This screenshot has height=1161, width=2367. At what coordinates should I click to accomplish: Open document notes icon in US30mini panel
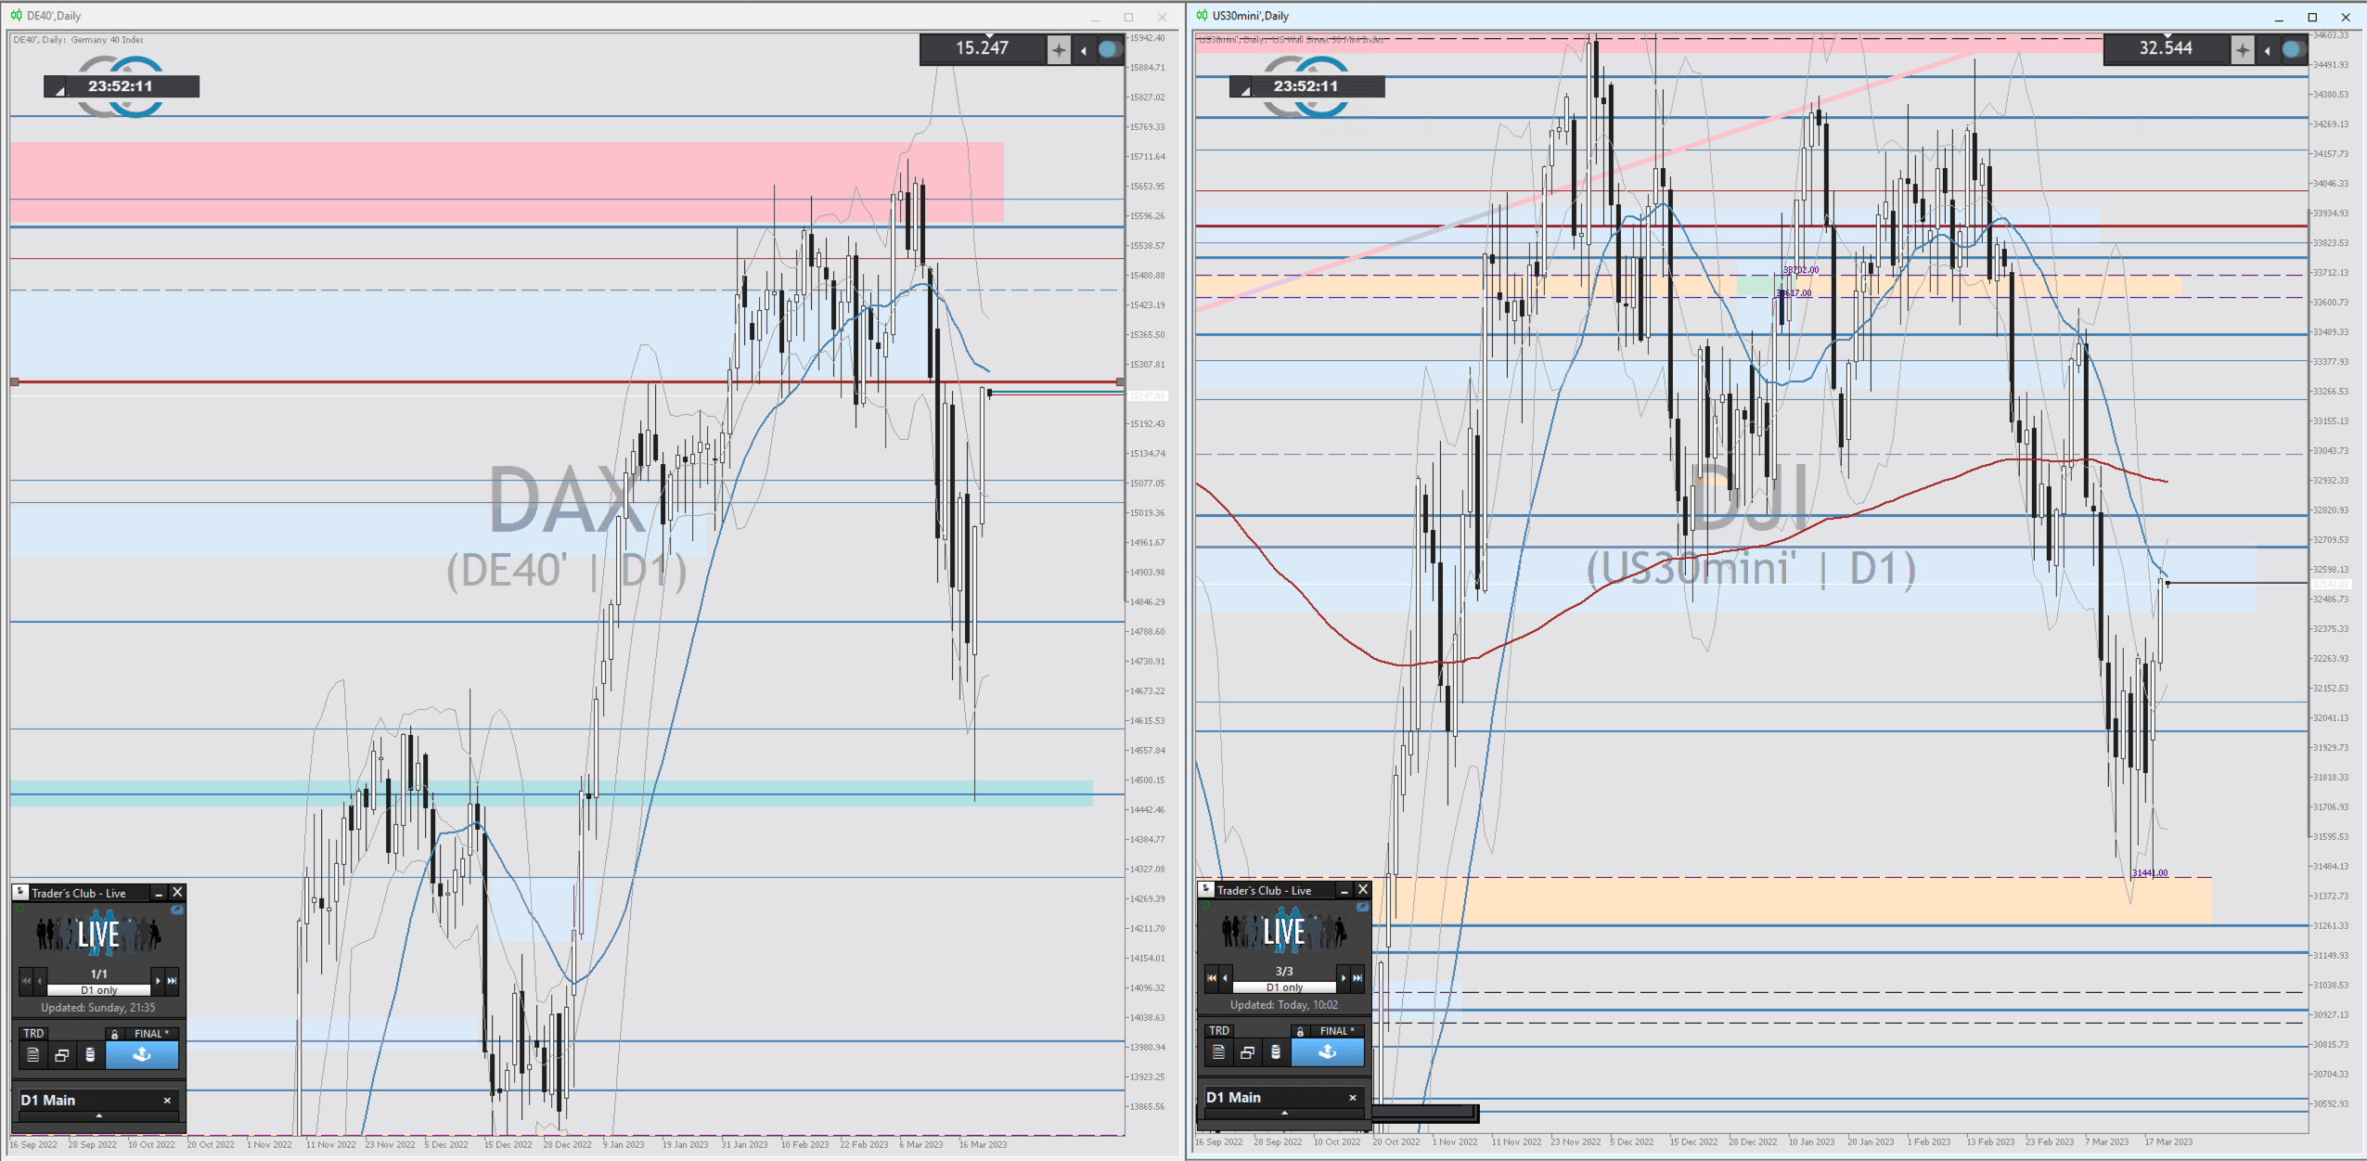pos(1218,1052)
